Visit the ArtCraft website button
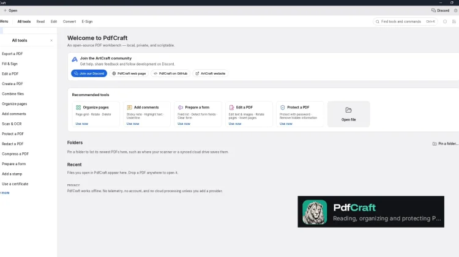 point(210,73)
